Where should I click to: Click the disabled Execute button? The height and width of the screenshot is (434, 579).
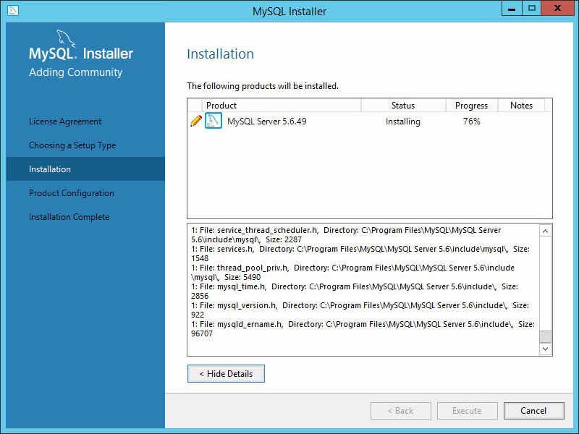(467, 411)
